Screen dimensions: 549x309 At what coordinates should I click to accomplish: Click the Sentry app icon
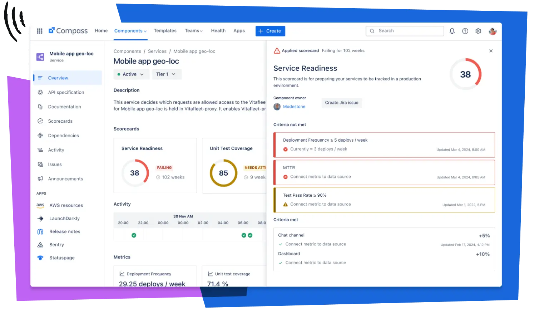tap(40, 245)
